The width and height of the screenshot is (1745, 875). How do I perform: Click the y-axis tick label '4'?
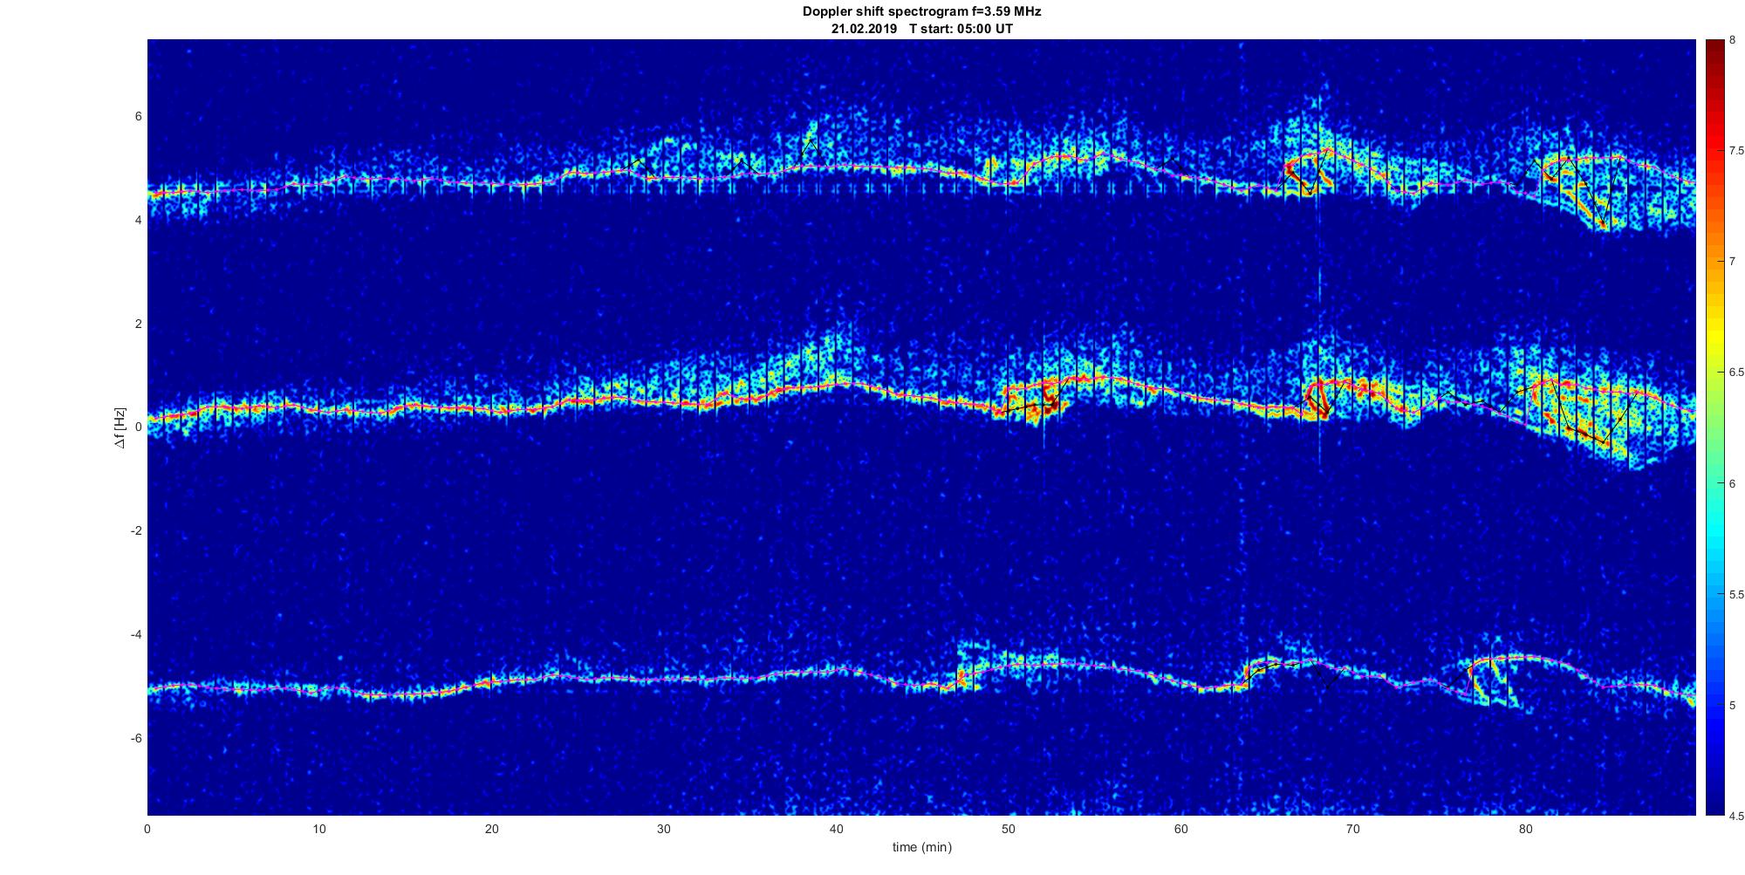point(138,221)
